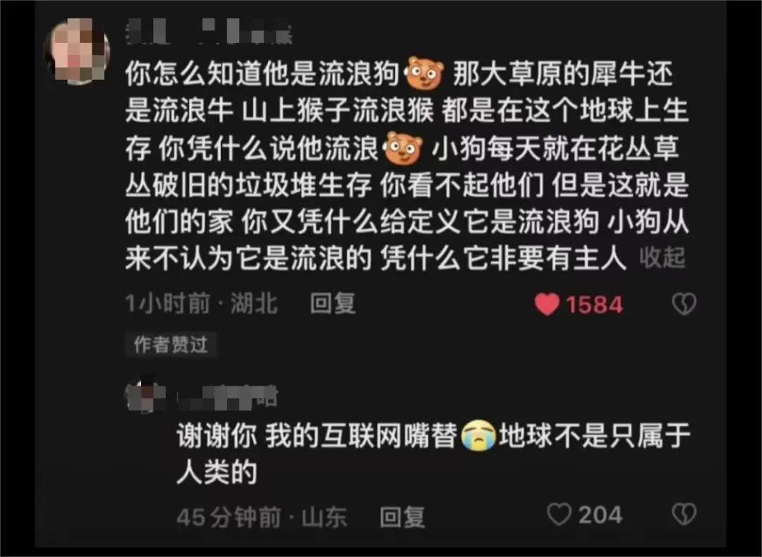
Task: Dislike the reply with broken heart icon
Action: tap(684, 514)
